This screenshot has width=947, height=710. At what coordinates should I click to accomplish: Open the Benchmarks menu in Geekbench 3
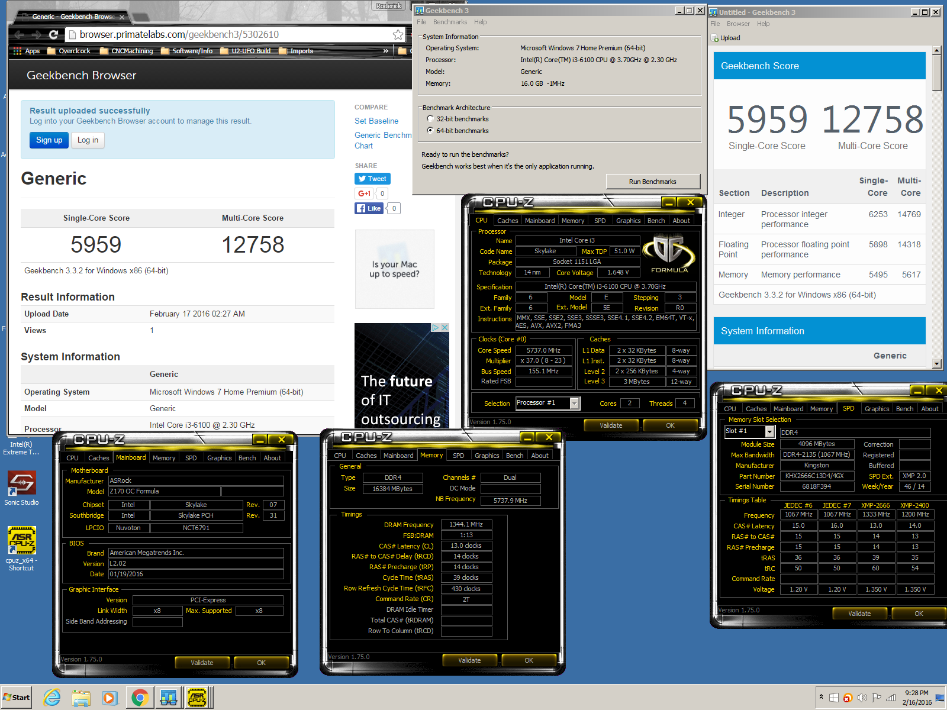pyautogui.click(x=450, y=22)
